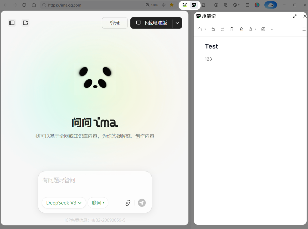Undo last edit in 小笔记
Image resolution: width=308 pixels, height=229 pixels.
[x=213, y=29]
